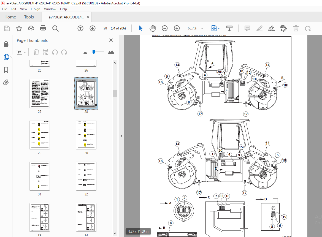This screenshot has height=237, width=322.
Task: Open the View menu
Action: 23,9
